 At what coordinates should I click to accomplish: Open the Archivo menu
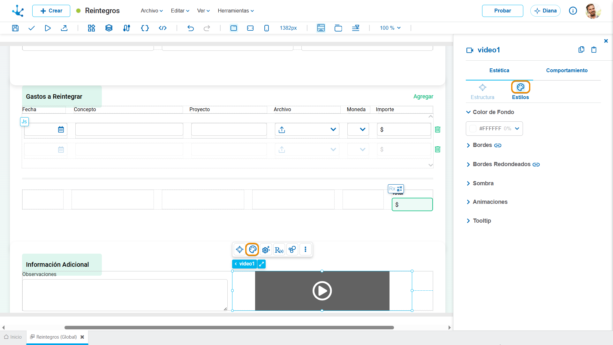point(152,11)
